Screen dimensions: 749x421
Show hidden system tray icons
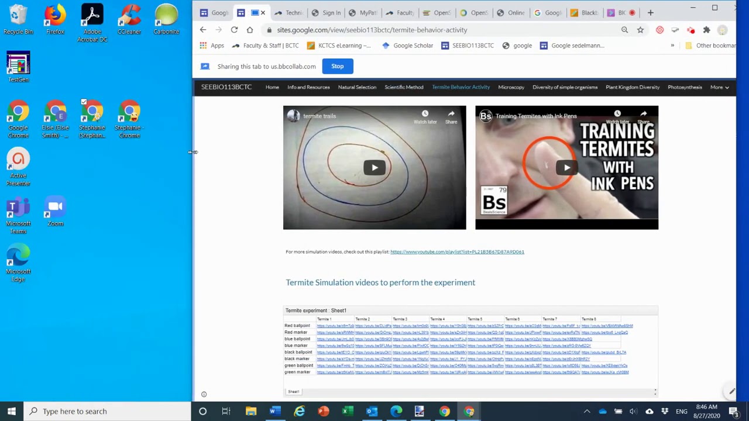click(x=587, y=411)
